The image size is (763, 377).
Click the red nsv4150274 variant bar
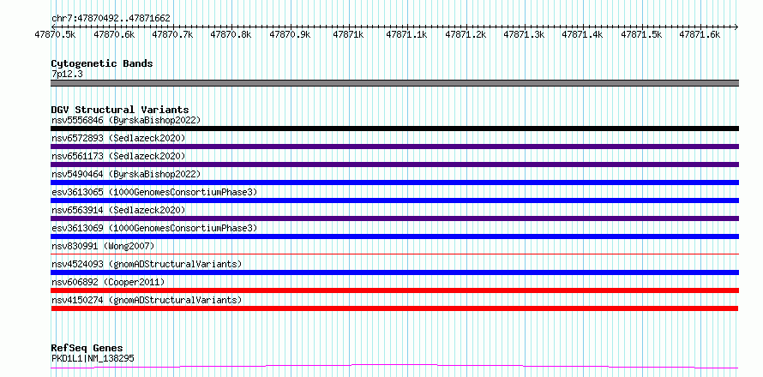click(x=394, y=308)
